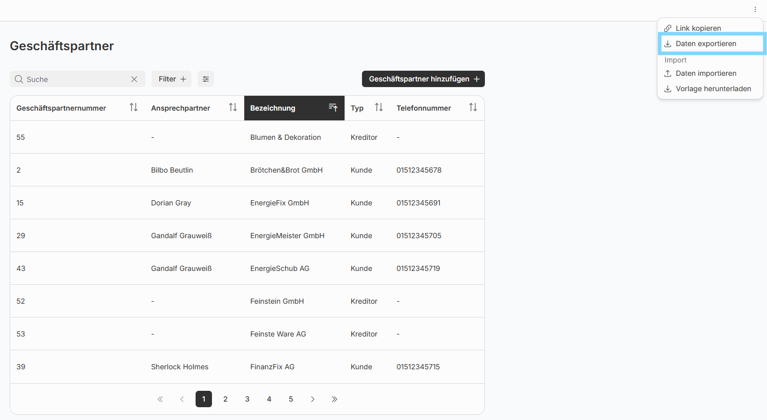767x420 pixels.
Task: Sort by Typ column arrows
Action: (379, 108)
